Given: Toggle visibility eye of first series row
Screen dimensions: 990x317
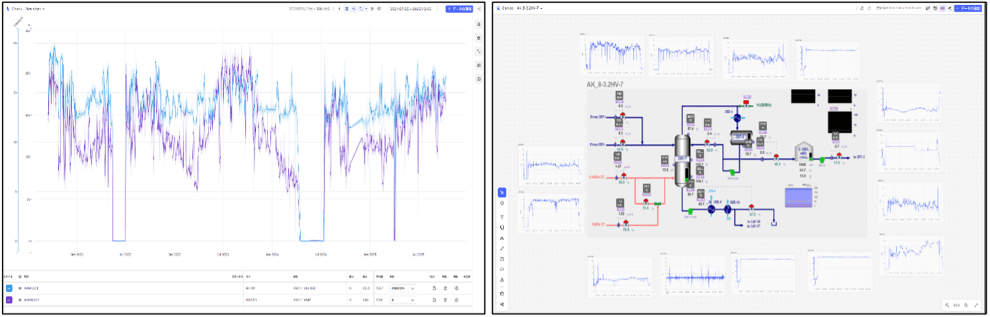Looking at the screenshot, I should click(20, 288).
